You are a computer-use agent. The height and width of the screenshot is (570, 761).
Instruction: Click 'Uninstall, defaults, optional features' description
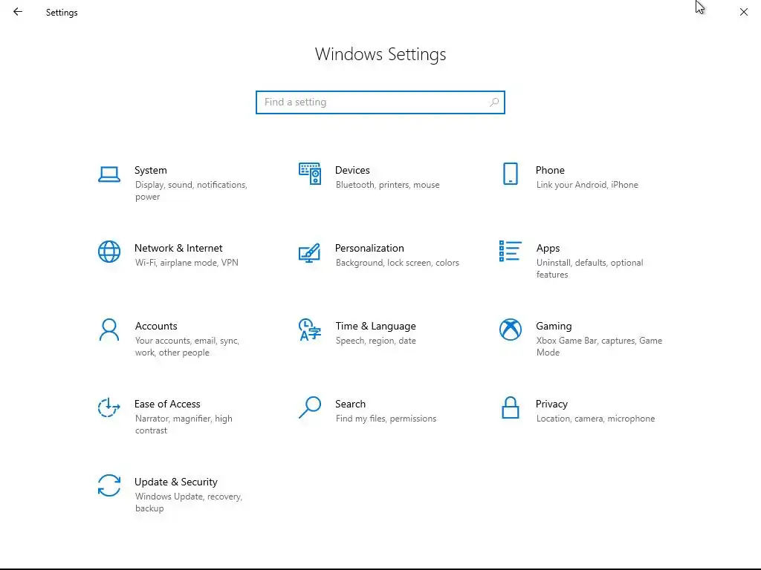point(589,269)
